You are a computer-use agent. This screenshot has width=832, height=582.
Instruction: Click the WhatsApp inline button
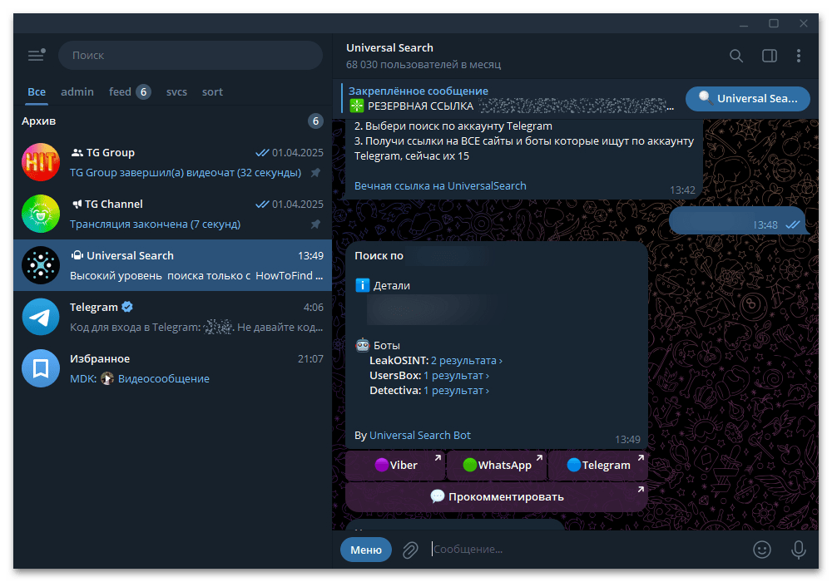tap(497, 465)
